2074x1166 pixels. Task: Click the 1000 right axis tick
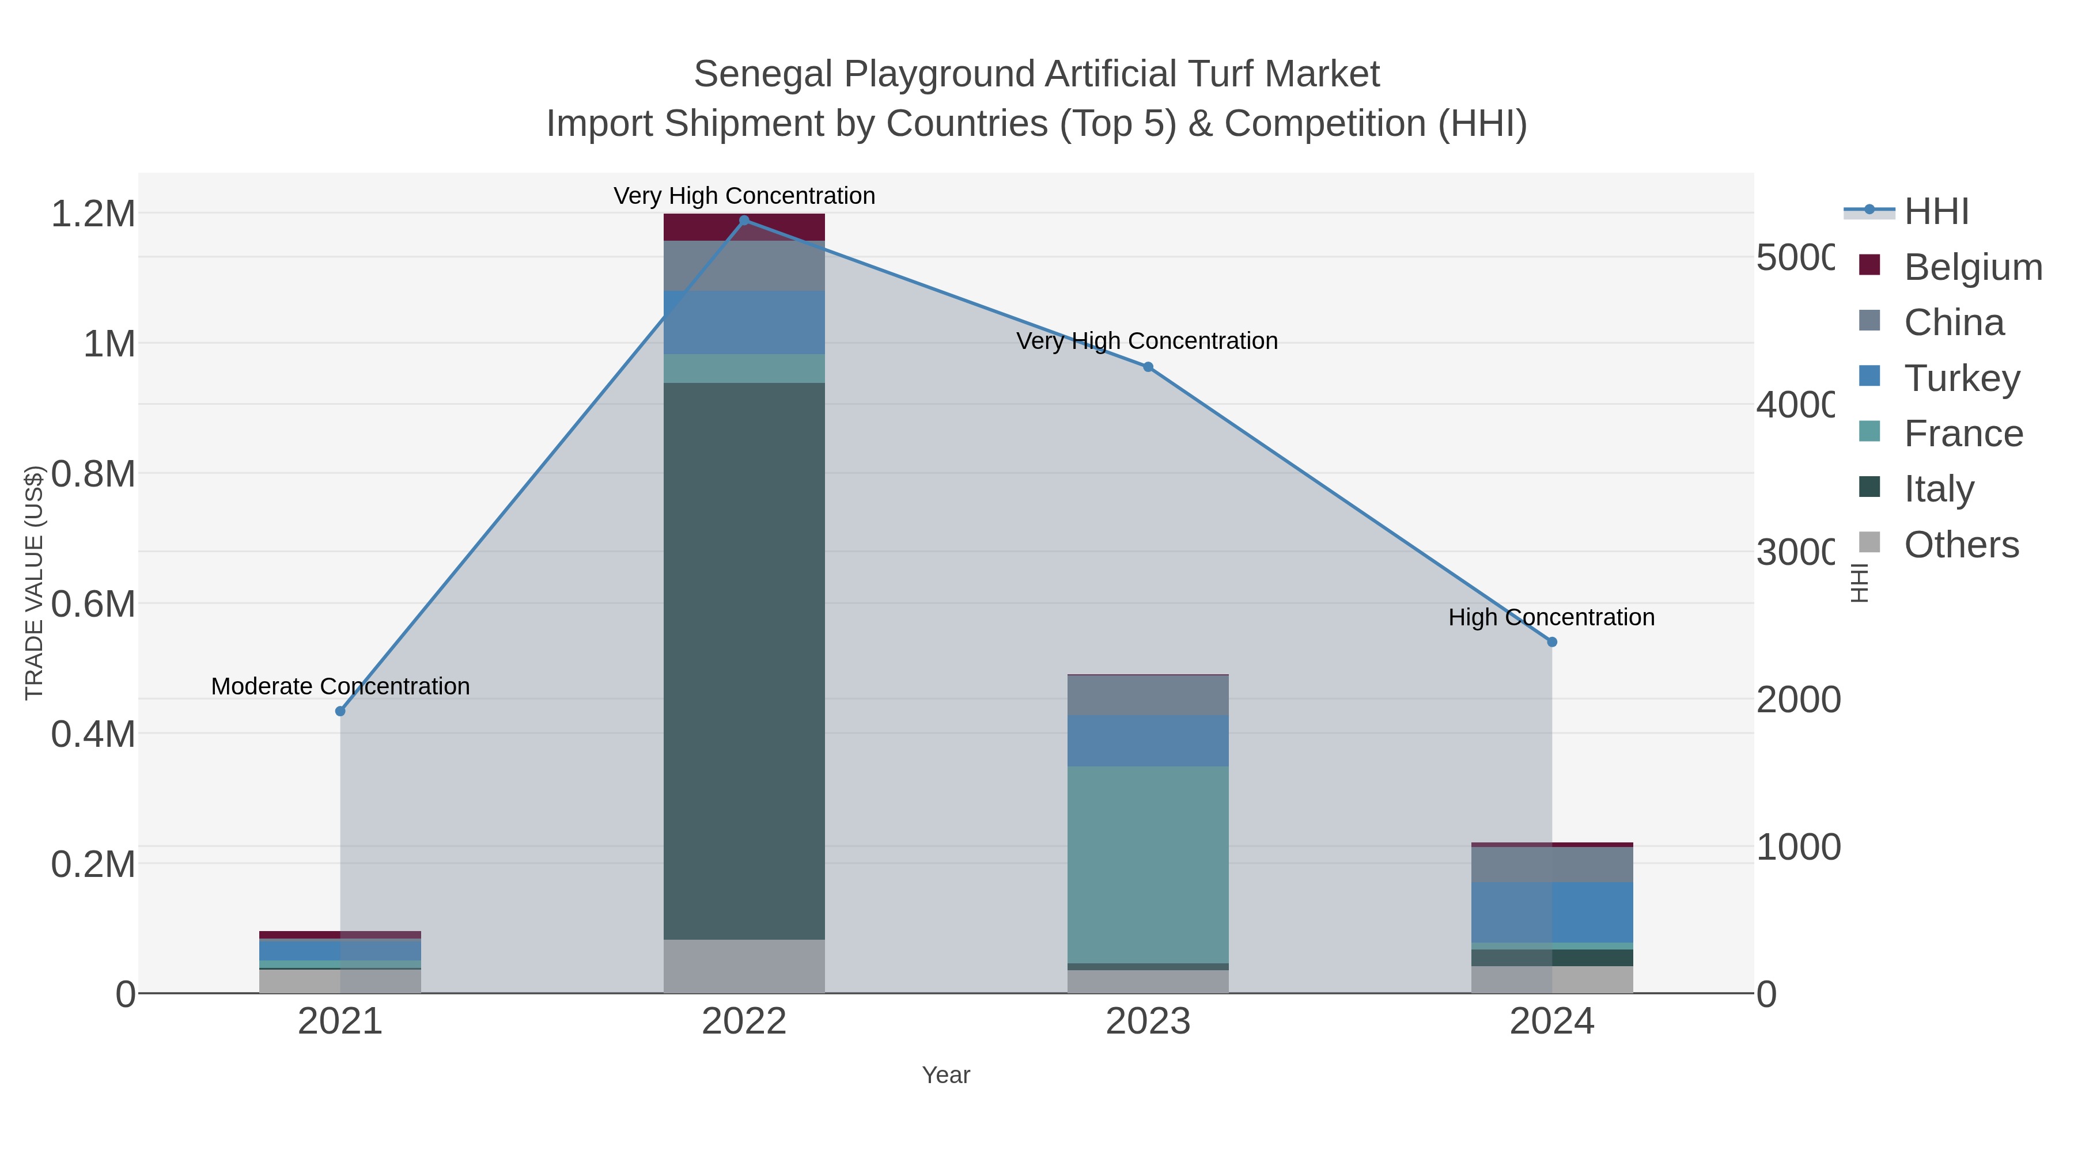(1799, 846)
